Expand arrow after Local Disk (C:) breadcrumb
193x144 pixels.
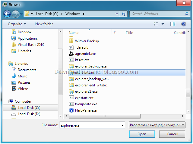[62, 14]
